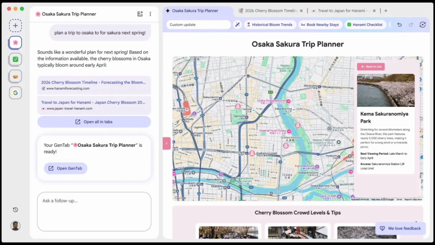
Task: Click the refresh icon in toolbar
Action: (422, 24)
